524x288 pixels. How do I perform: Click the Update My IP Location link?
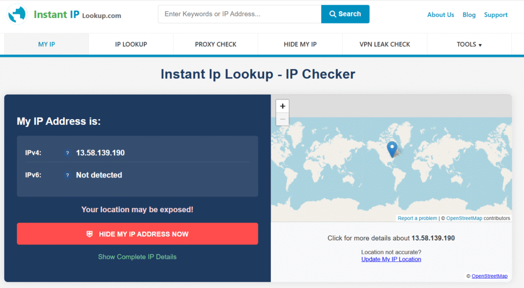click(391, 259)
